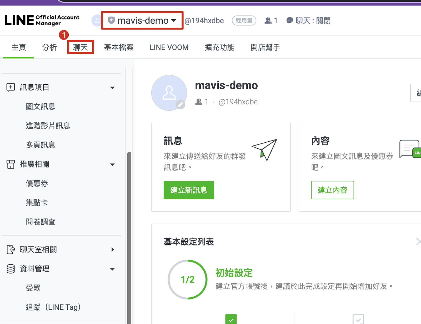
Task: Click the gray unchecked setup step
Action: [358, 319]
